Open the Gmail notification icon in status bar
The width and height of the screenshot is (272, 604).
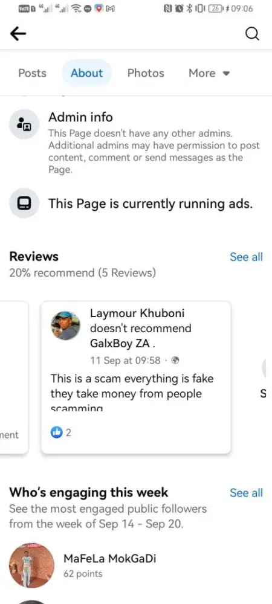[111, 8]
